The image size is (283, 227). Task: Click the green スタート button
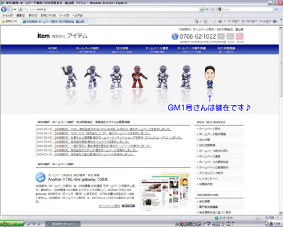click(12, 224)
